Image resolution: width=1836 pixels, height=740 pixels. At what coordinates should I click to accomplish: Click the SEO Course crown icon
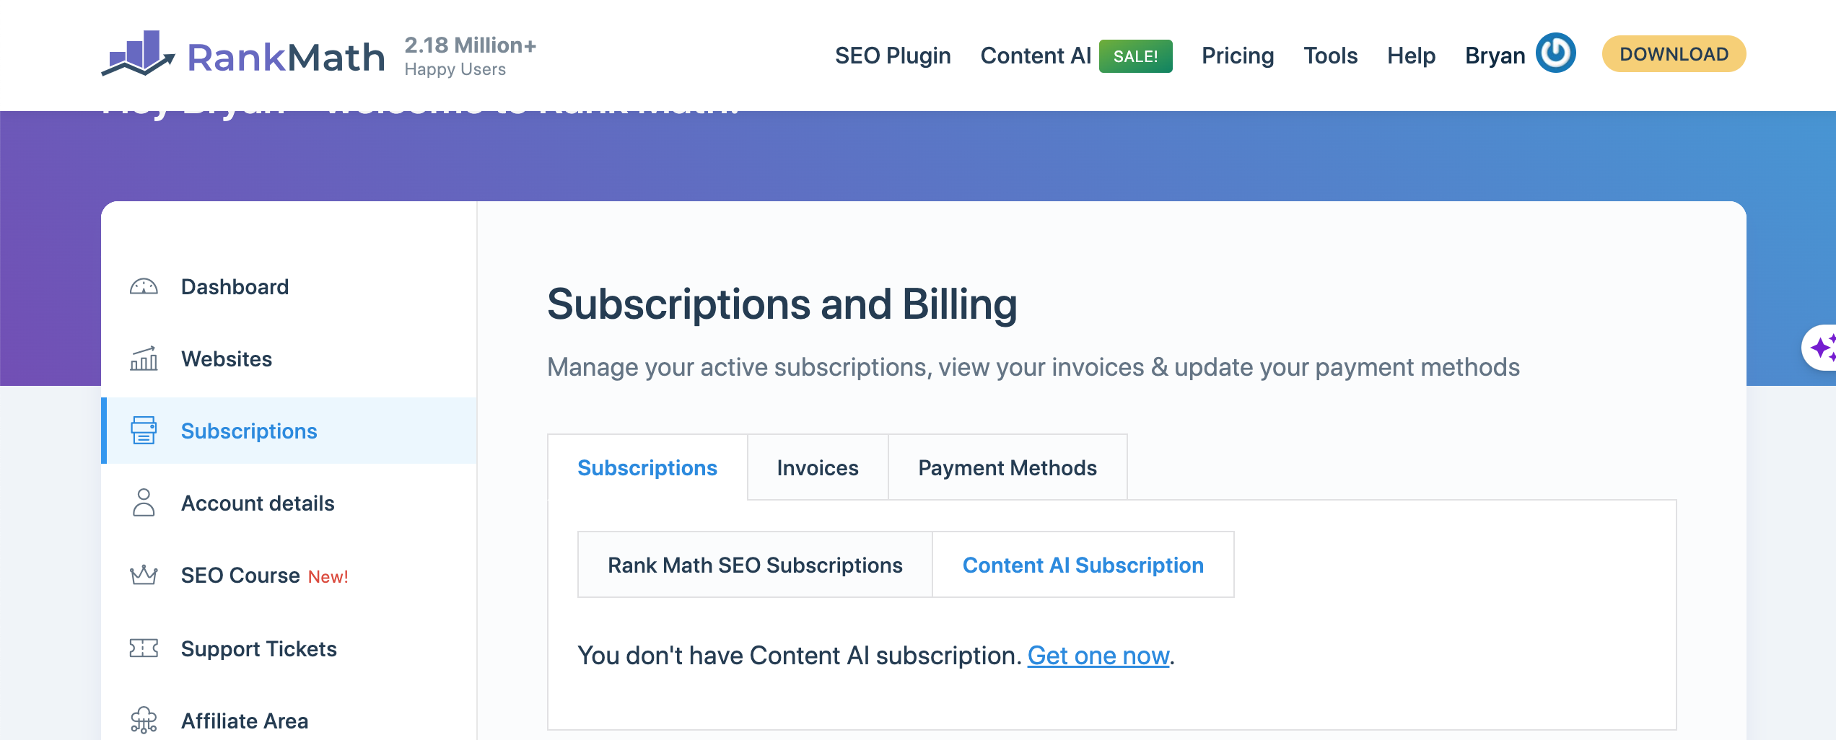[144, 575]
